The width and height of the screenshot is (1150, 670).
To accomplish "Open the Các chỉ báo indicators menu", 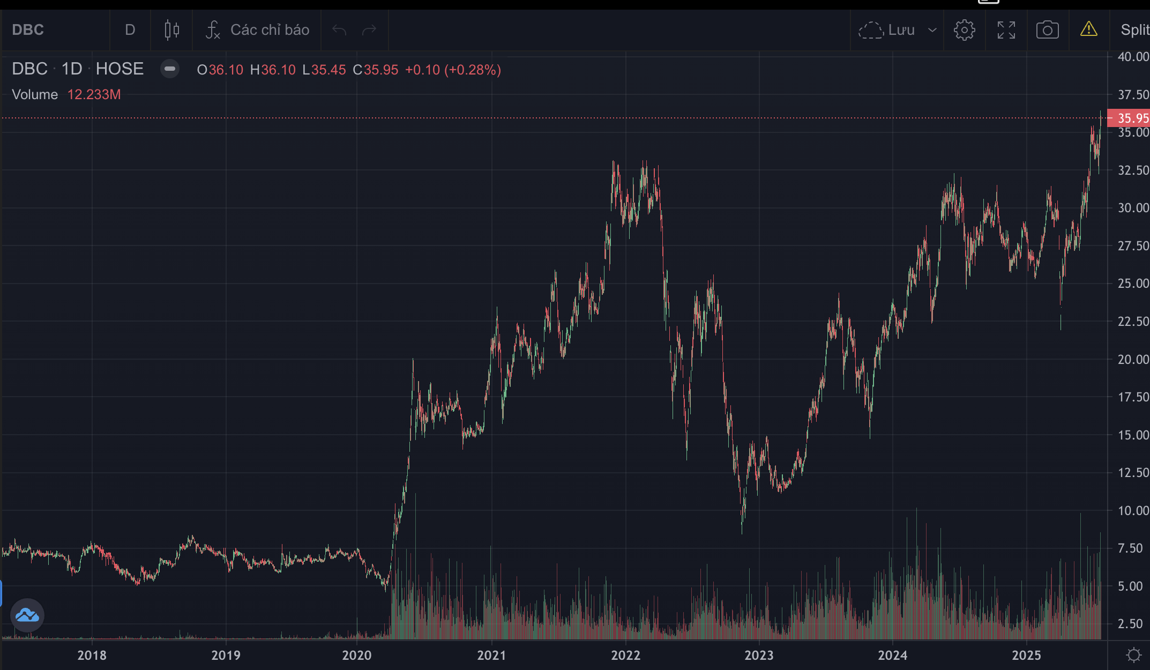I will tap(258, 30).
